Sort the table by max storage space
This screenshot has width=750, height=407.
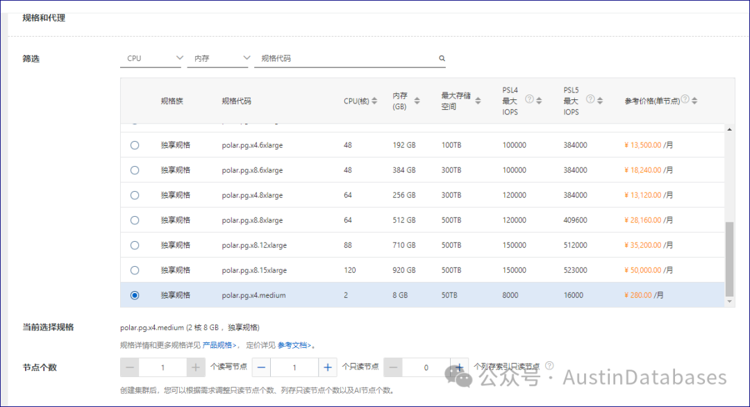tap(478, 101)
